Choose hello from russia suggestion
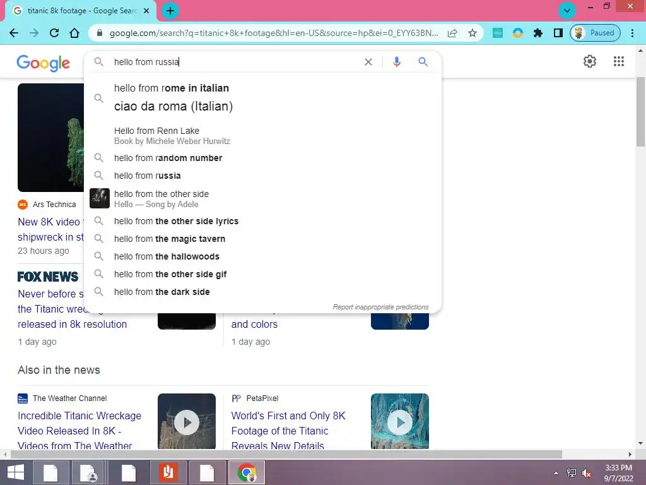The width and height of the screenshot is (646, 485). (263, 176)
